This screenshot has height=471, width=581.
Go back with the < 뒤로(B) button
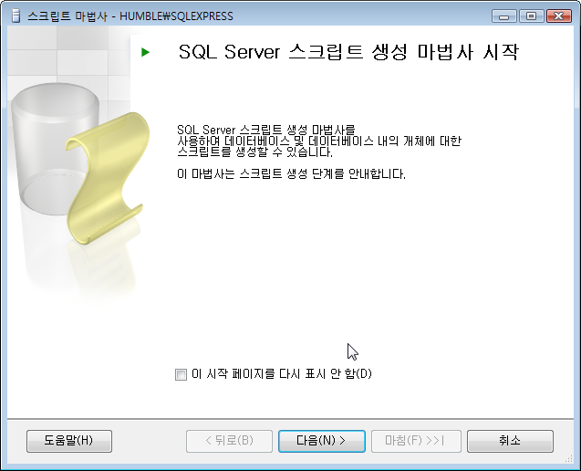229,441
